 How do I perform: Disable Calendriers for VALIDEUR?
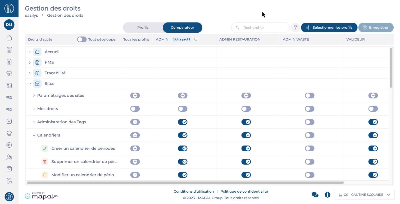click(x=373, y=135)
